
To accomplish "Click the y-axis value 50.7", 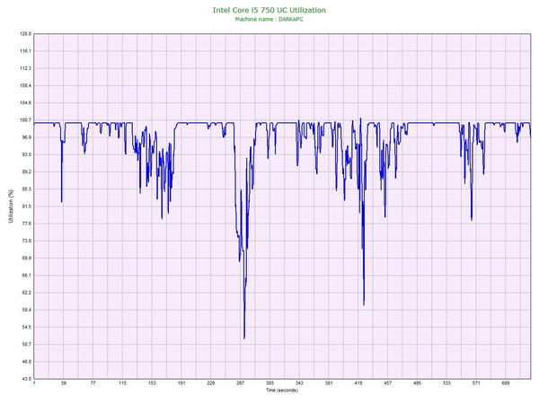I will click(26, 345).
